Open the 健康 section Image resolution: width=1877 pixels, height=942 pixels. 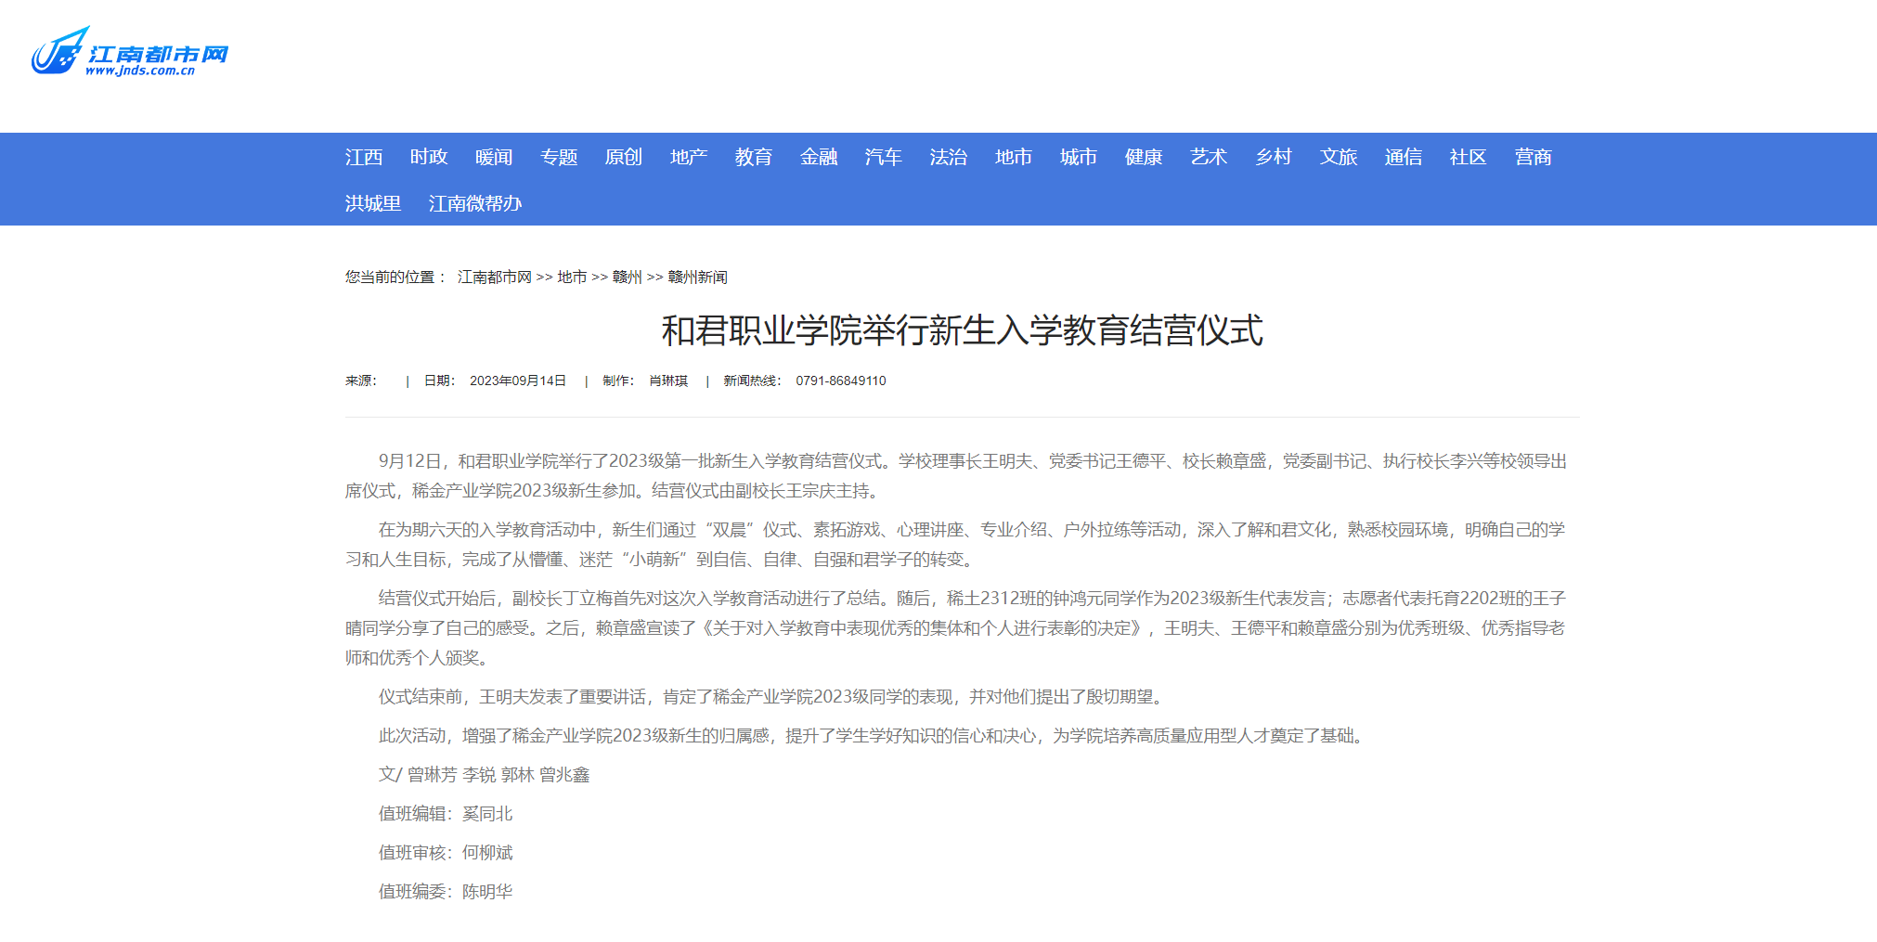[x=1144, y=157]
